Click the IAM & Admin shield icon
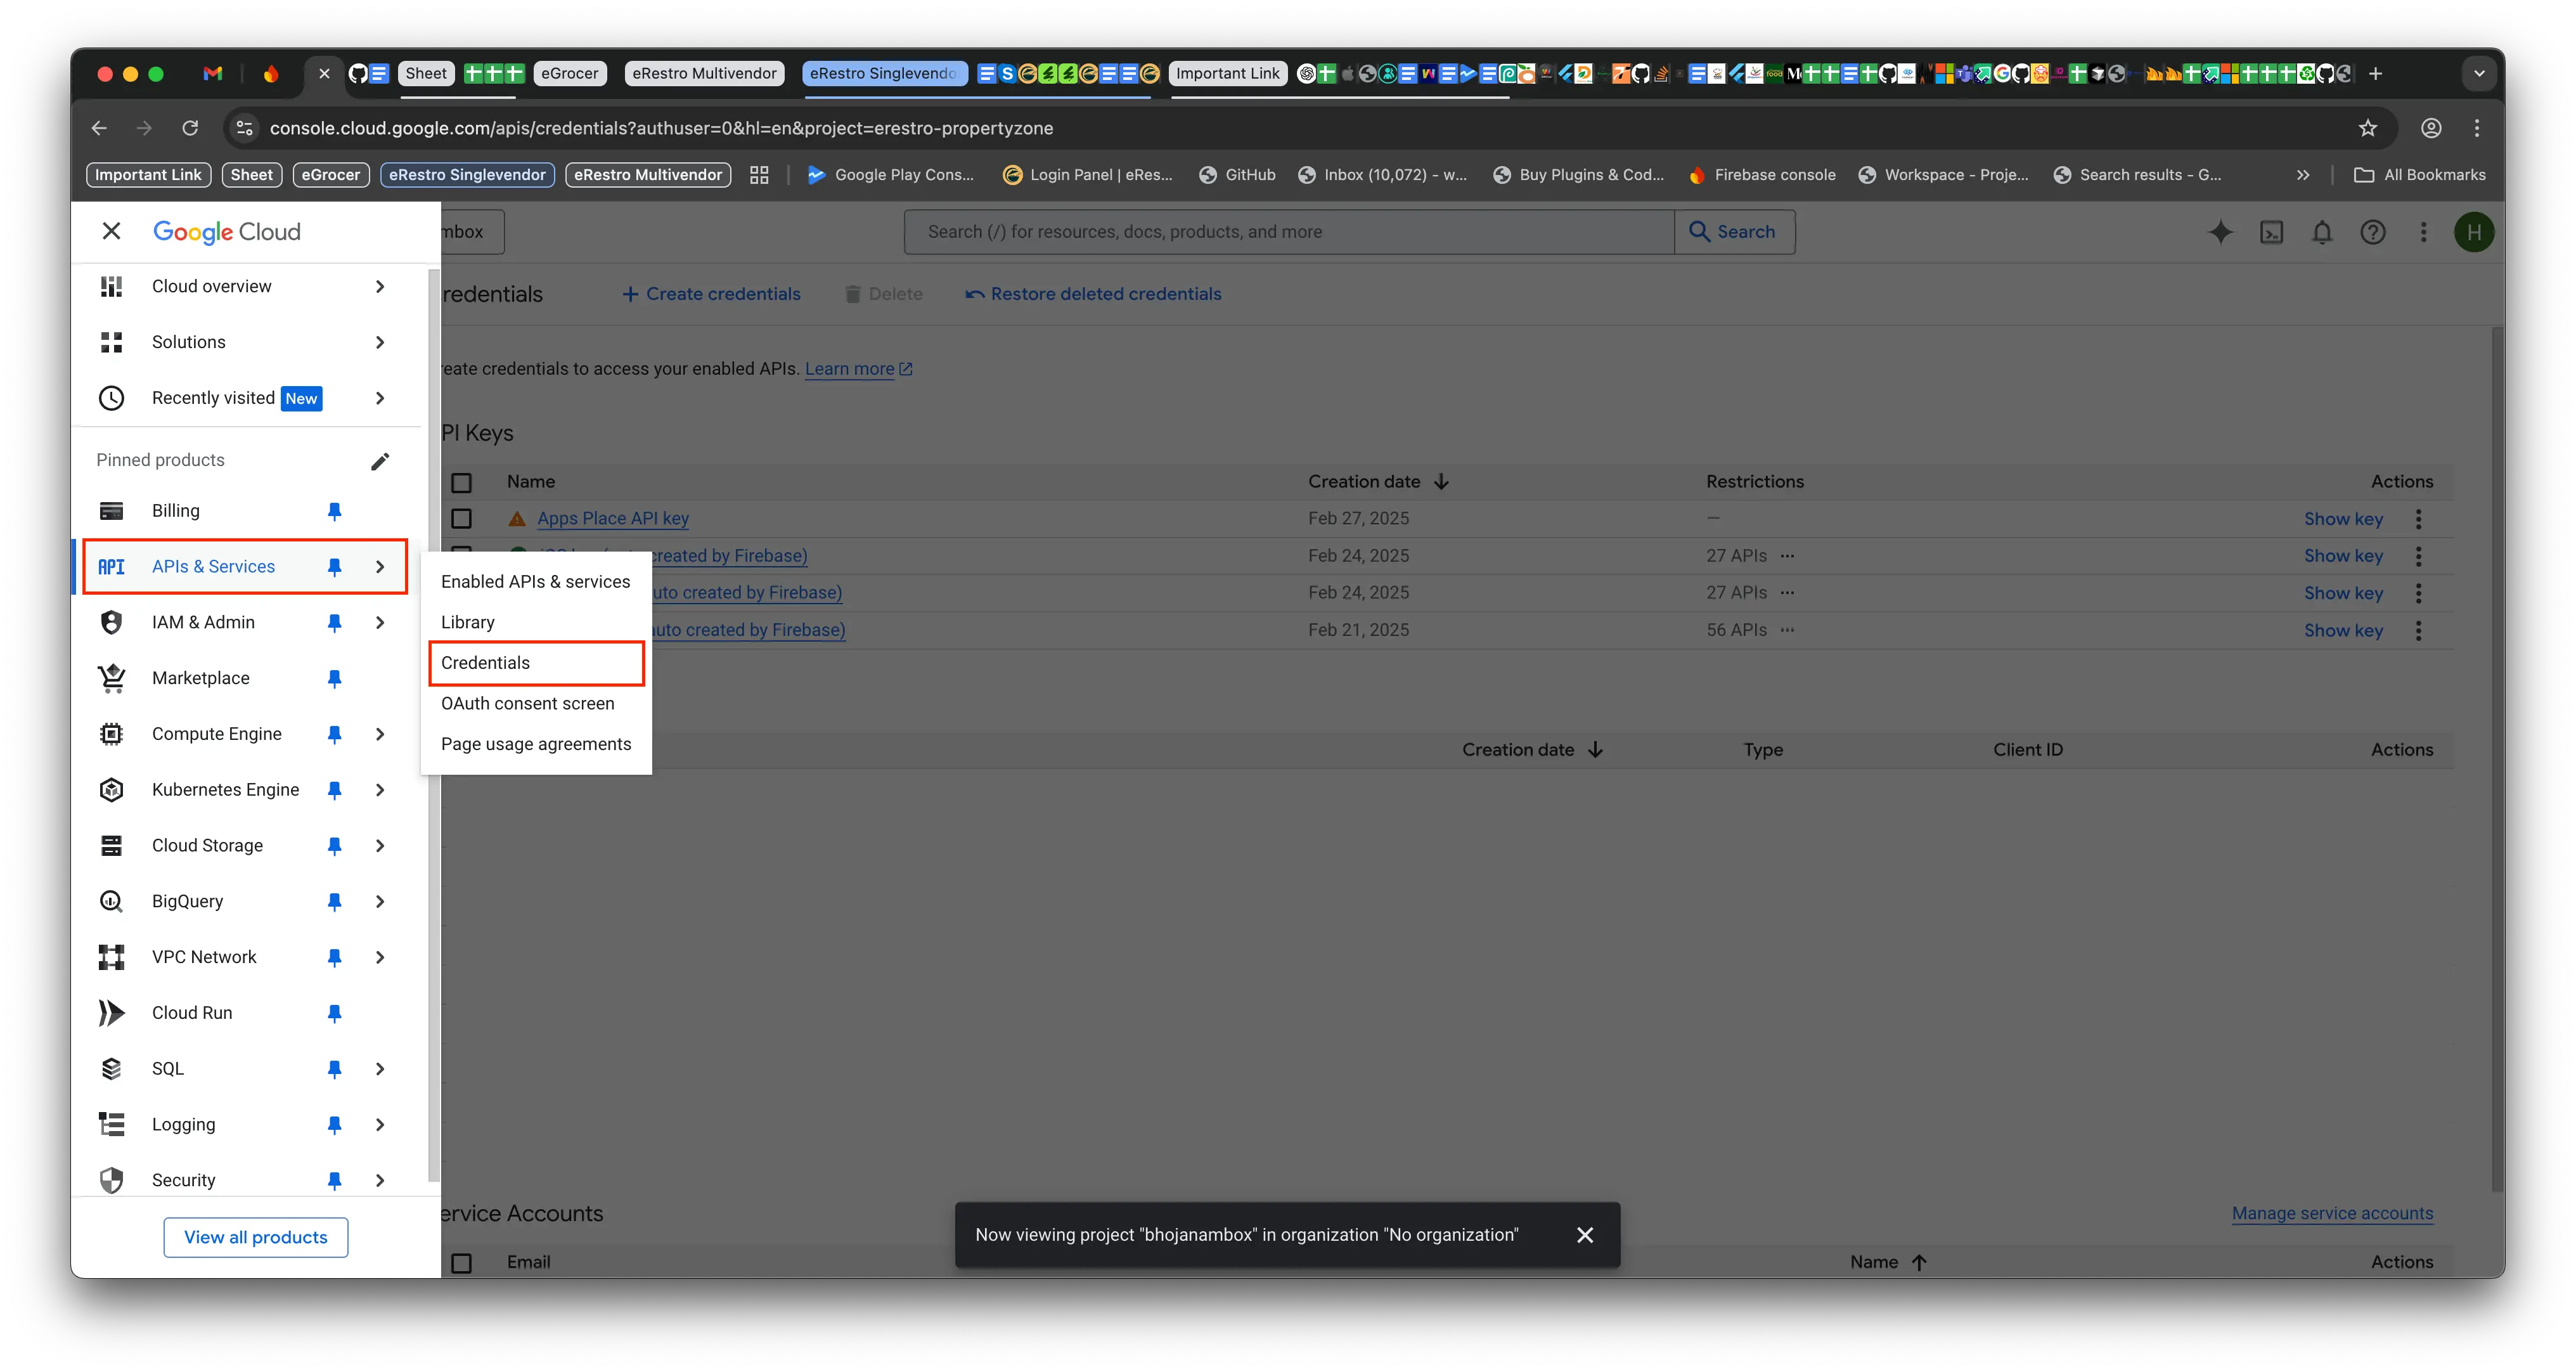The width and height of the screenshot is (2576, 1372). [x=111, y=622]
